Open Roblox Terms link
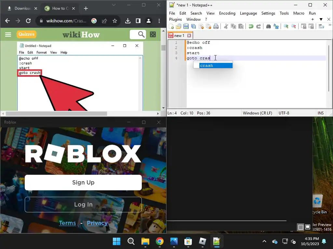Viewport: 333px width, 249px height. coord(67,223)
